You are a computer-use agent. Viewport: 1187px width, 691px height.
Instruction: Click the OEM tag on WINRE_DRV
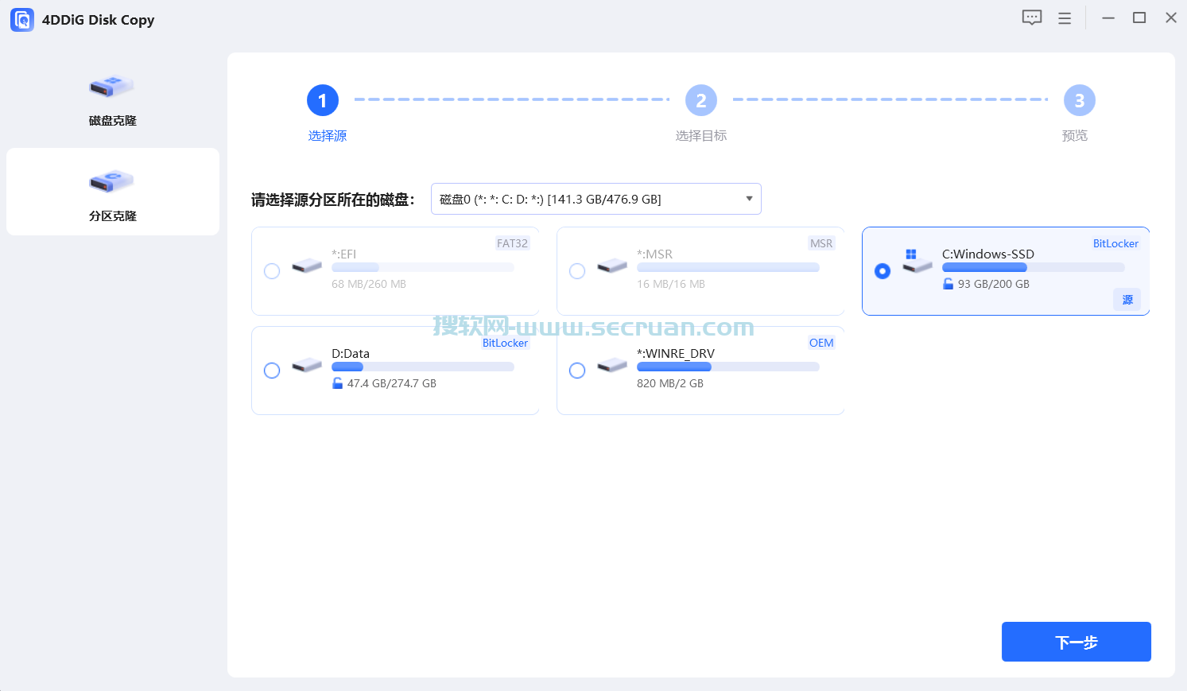tap(821, 343)
